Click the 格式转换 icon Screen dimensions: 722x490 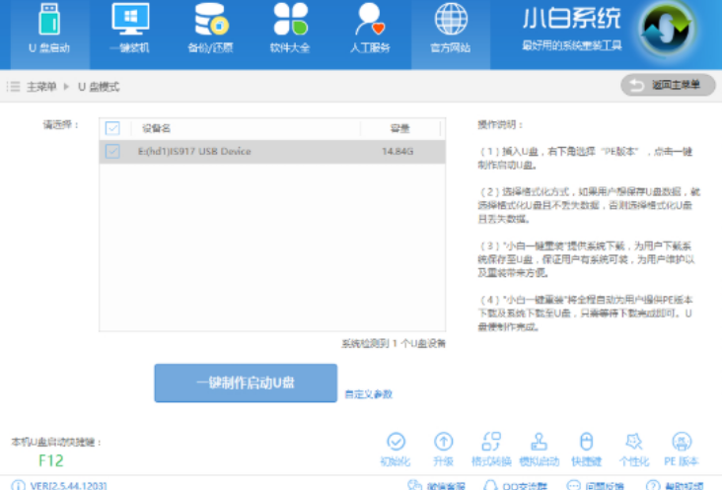pyautogui.click(x=490, y=448)
